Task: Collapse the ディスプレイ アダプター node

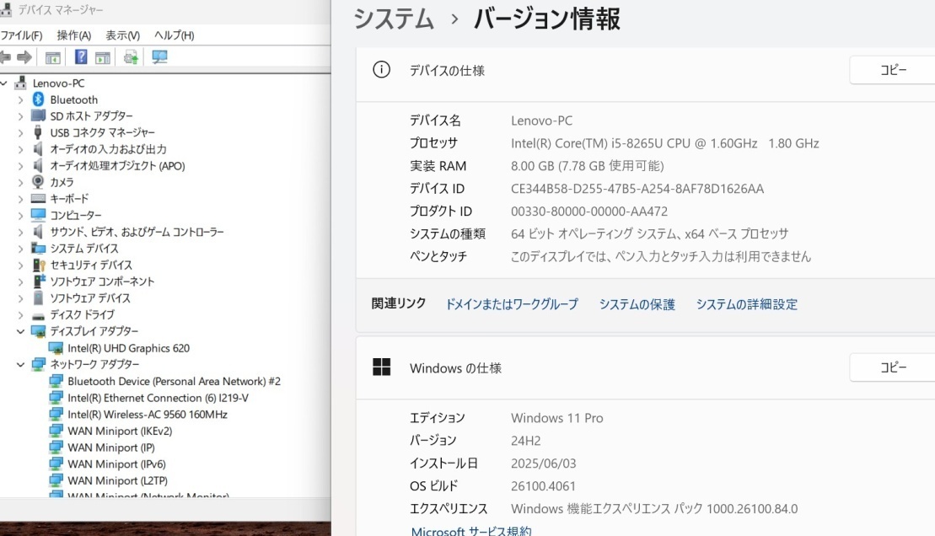Action: pos(20,331)
